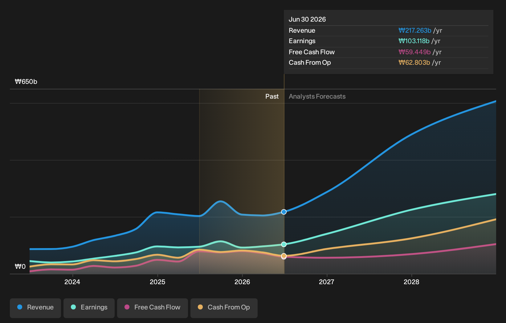Click the Jun 30 2026 tooltip date
This screenshot has width=506, height=323.
pos(307,19)
